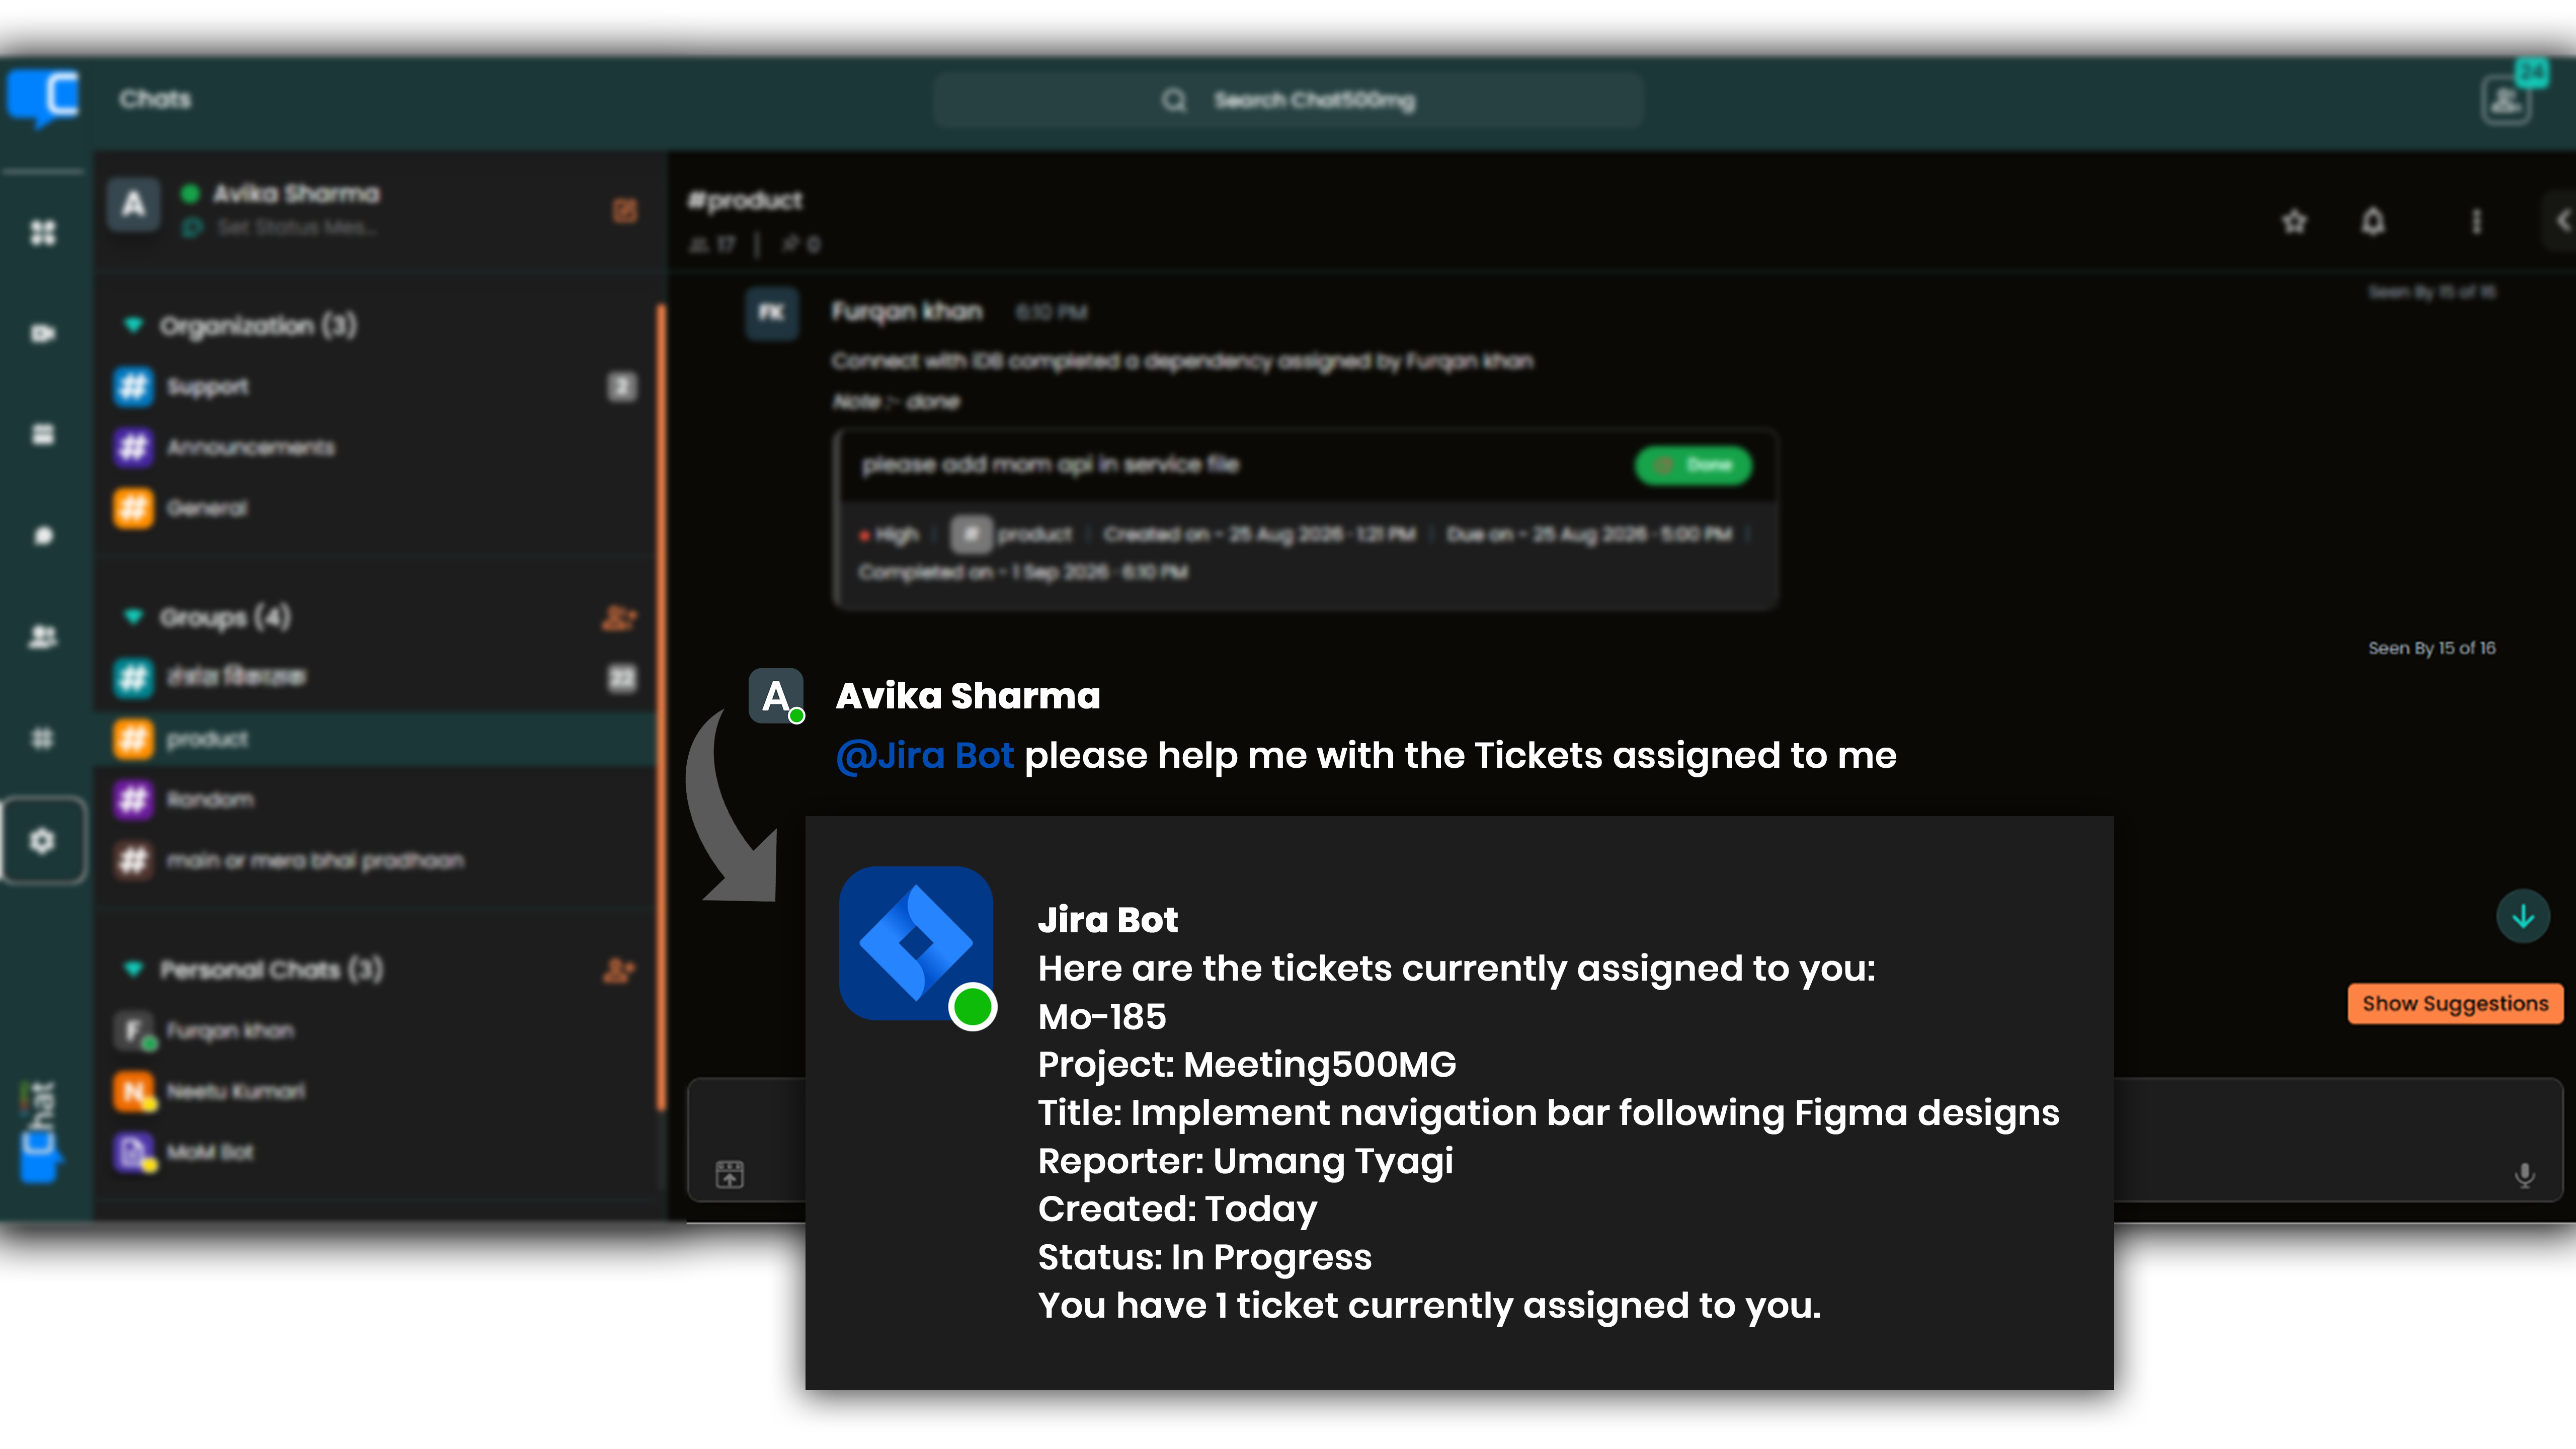Open the dashboard grid icon in sidebar
This screenshot has height=1449, width=2576.
point(43,233)
